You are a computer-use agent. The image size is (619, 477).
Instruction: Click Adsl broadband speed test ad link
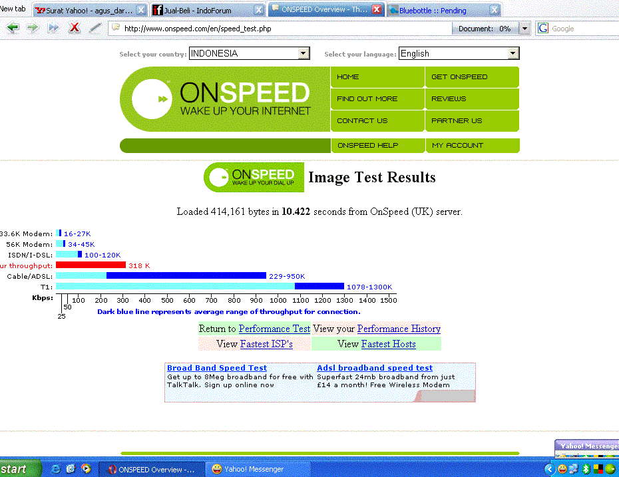375,368
